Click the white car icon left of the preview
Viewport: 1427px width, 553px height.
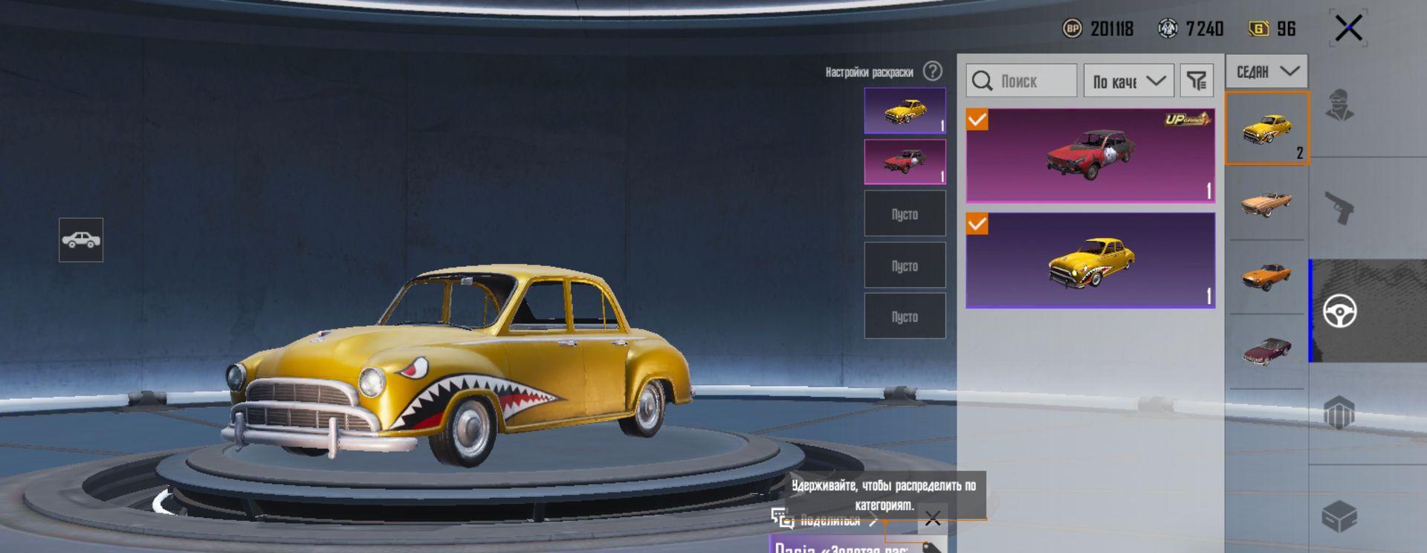[x=81, y=239]
